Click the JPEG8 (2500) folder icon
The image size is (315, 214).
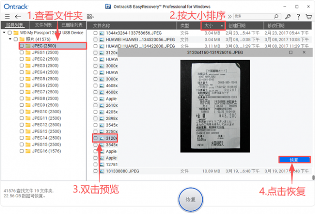(28, 98)
